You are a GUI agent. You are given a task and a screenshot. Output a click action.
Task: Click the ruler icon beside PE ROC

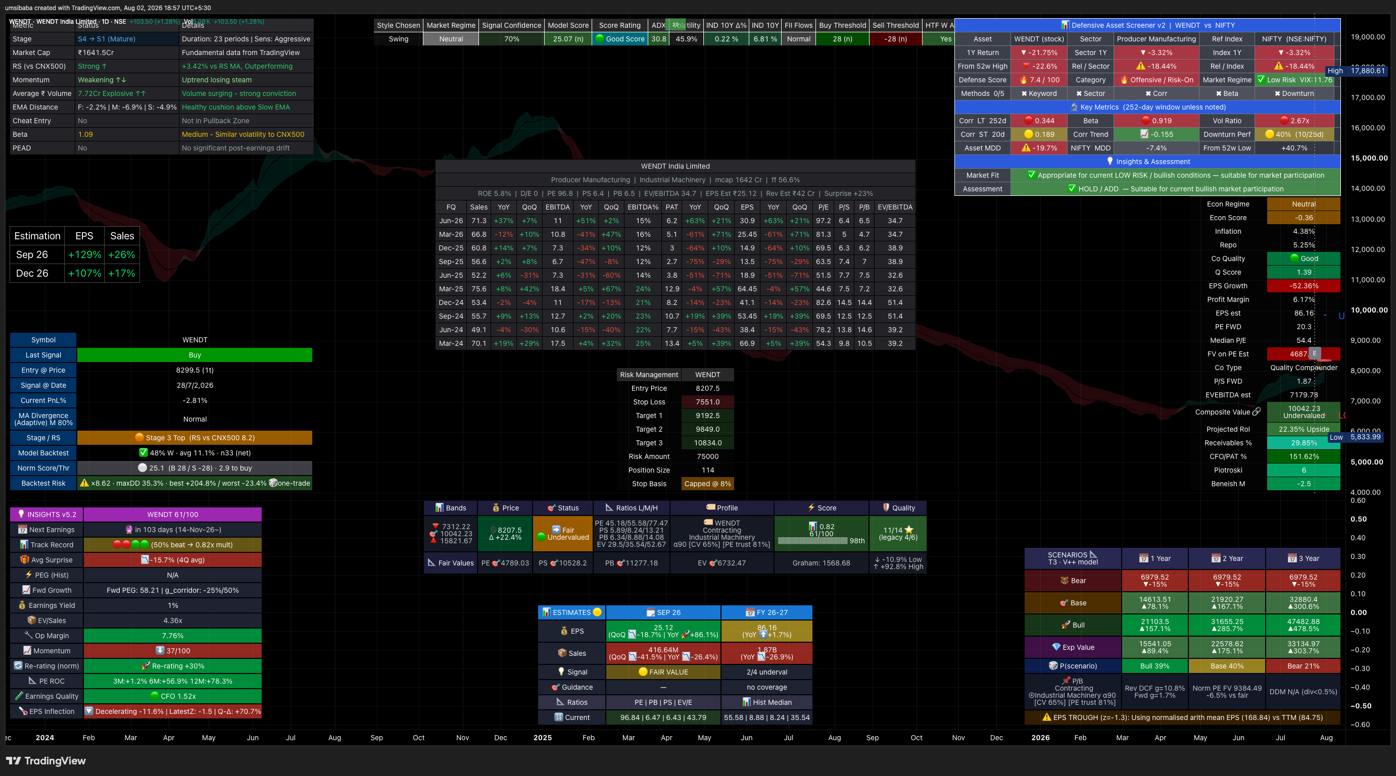click(x=32, y=681)
